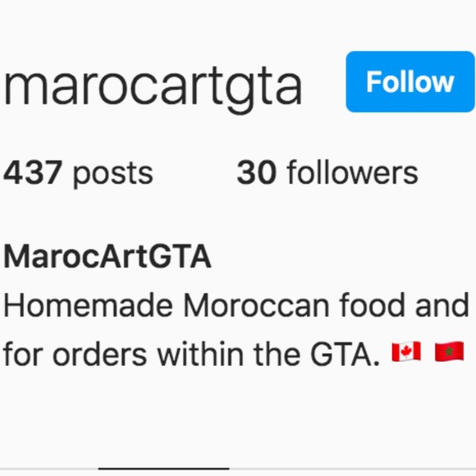
Task: Select the bold MarocArtGTA display name
Action: (108, 257)
